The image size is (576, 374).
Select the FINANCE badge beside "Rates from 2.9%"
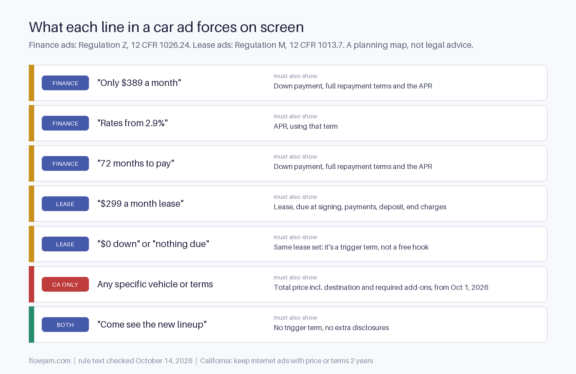[x=65, y=123]
